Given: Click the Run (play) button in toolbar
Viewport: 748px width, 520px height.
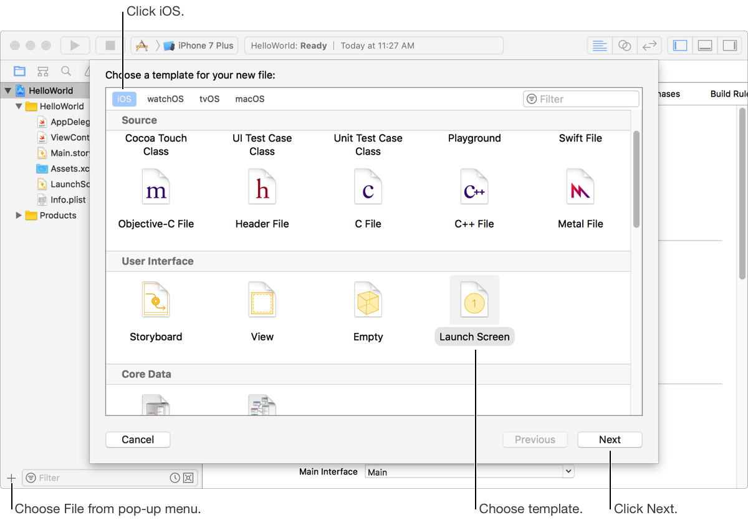Looking at the screenshot, I should point(75,46).
